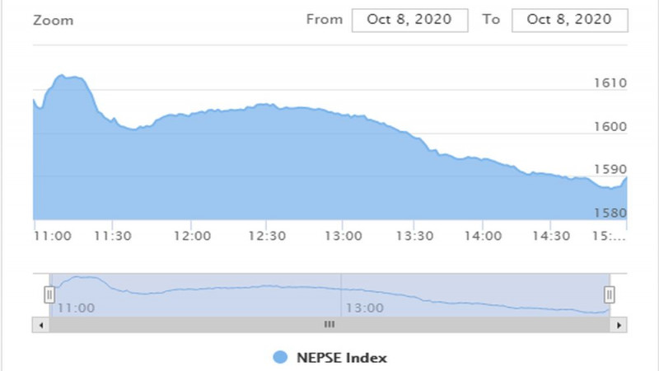Click the 13:00 marker in navigator

(x=364, y=308)
